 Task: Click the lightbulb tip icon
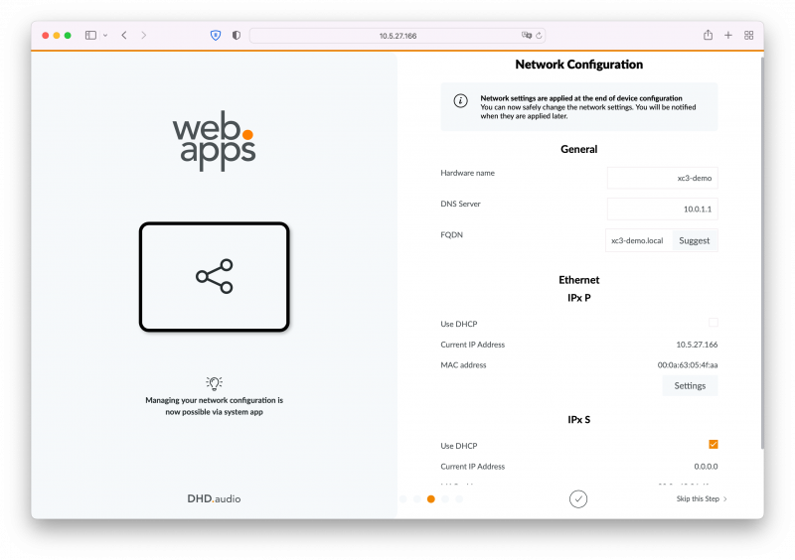coord(214,383)
